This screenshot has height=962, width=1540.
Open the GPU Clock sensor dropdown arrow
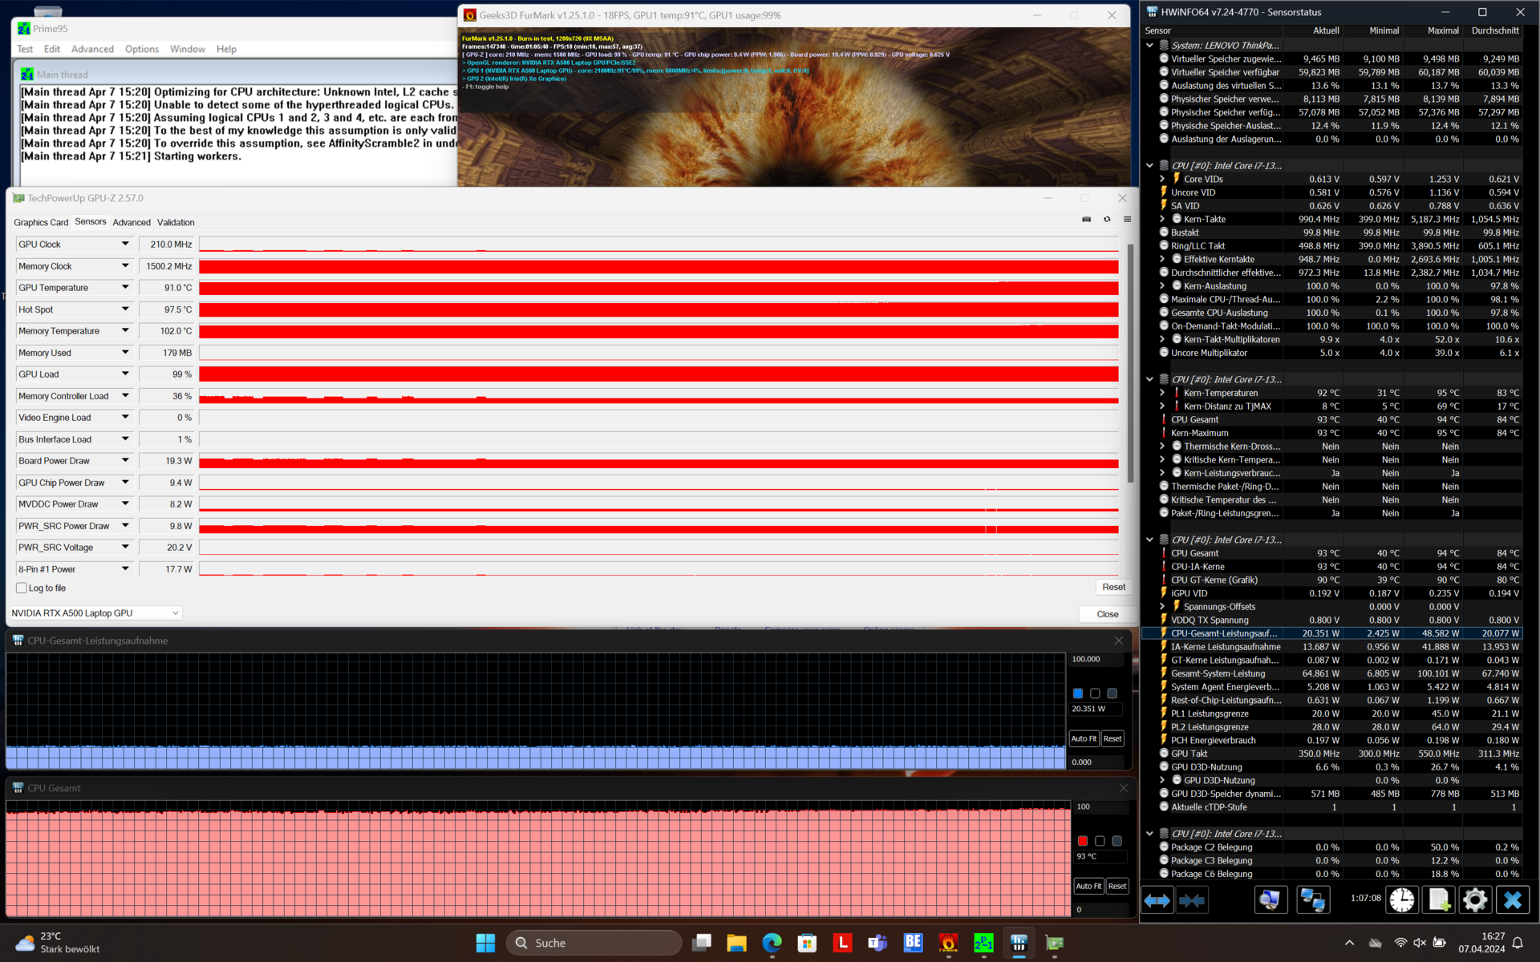click(125, 244)
